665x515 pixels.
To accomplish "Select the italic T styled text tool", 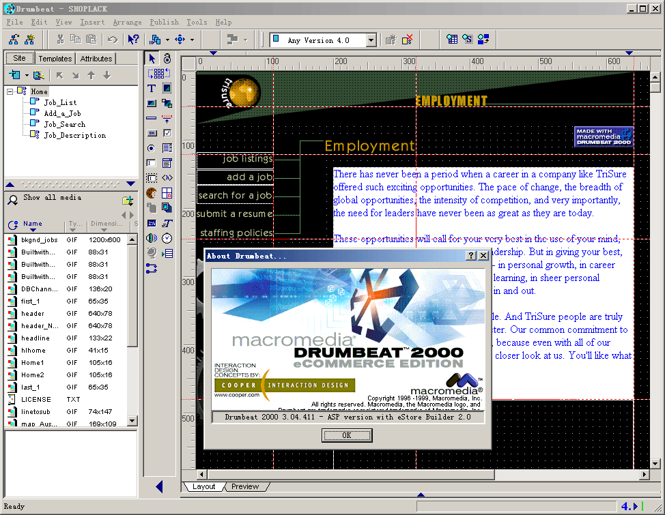I will (x=167, y=223).
